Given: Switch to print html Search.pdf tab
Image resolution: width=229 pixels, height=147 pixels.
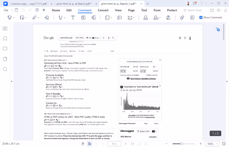Looking at the screenshot, I should coord(74,4).
